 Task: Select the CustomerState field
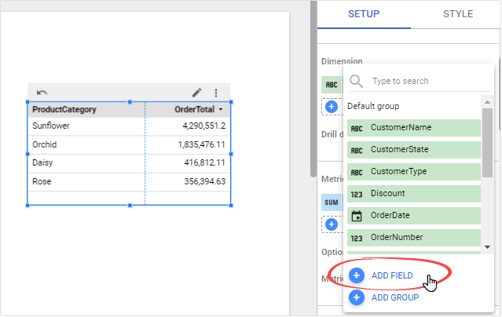pyautogui.click(x=414, y=150)
